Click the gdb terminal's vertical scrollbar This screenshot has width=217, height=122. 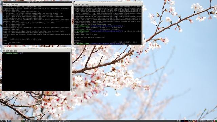click(71, 25)
